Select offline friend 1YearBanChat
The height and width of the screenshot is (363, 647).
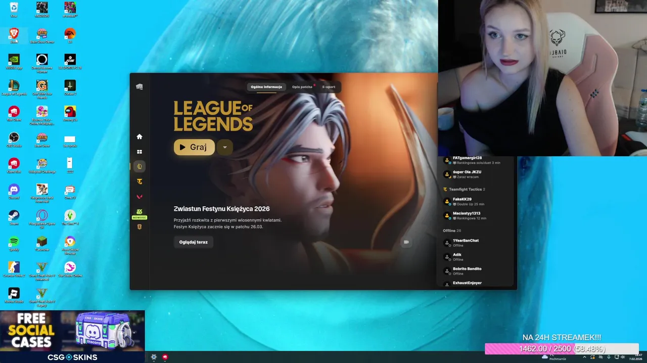pos(475,243)
